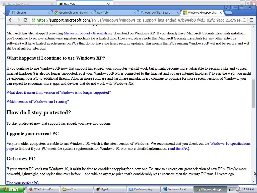Bookmark this page with the star icon
Viewport: 257px width, 193px height.
click(x=244, y=20)
